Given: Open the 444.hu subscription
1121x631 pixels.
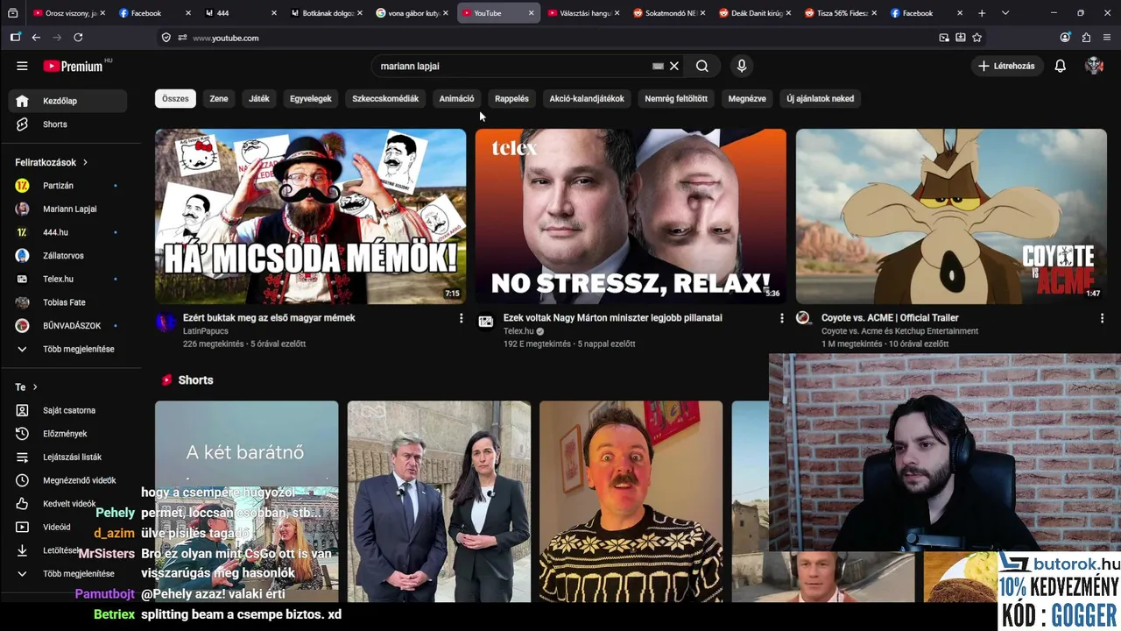Looking at the screenshot, I should click(x=68, y=232).
